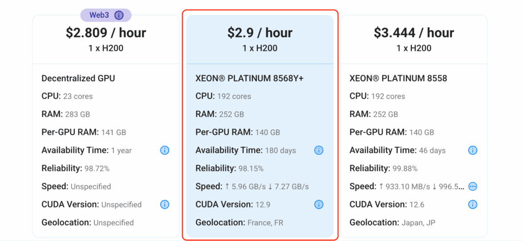Click CUDA Version 12.6 info icon

[473, 204]
